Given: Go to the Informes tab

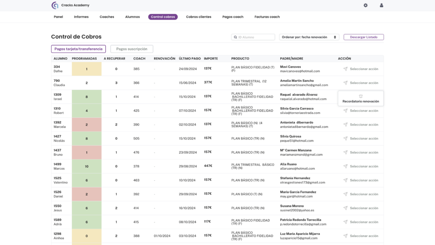Looking at the screenshot, I should [81, 17].
